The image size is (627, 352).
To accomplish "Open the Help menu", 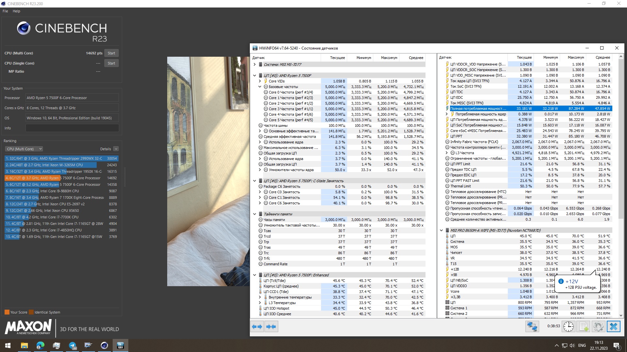I will (x=16, y=11).
